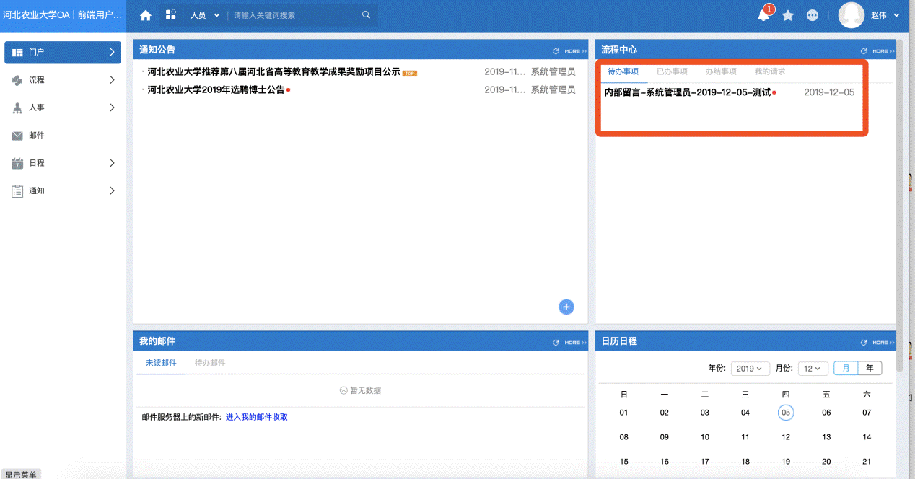This screenshot has height=479, width=915.
Task: Switch to the 已办事项 tab
Action: point(673,71)
